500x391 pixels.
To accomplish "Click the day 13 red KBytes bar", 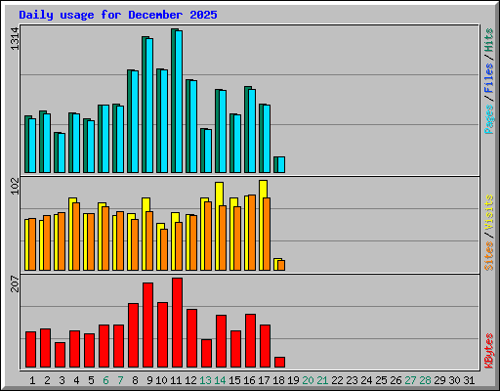I will point(206,354).
